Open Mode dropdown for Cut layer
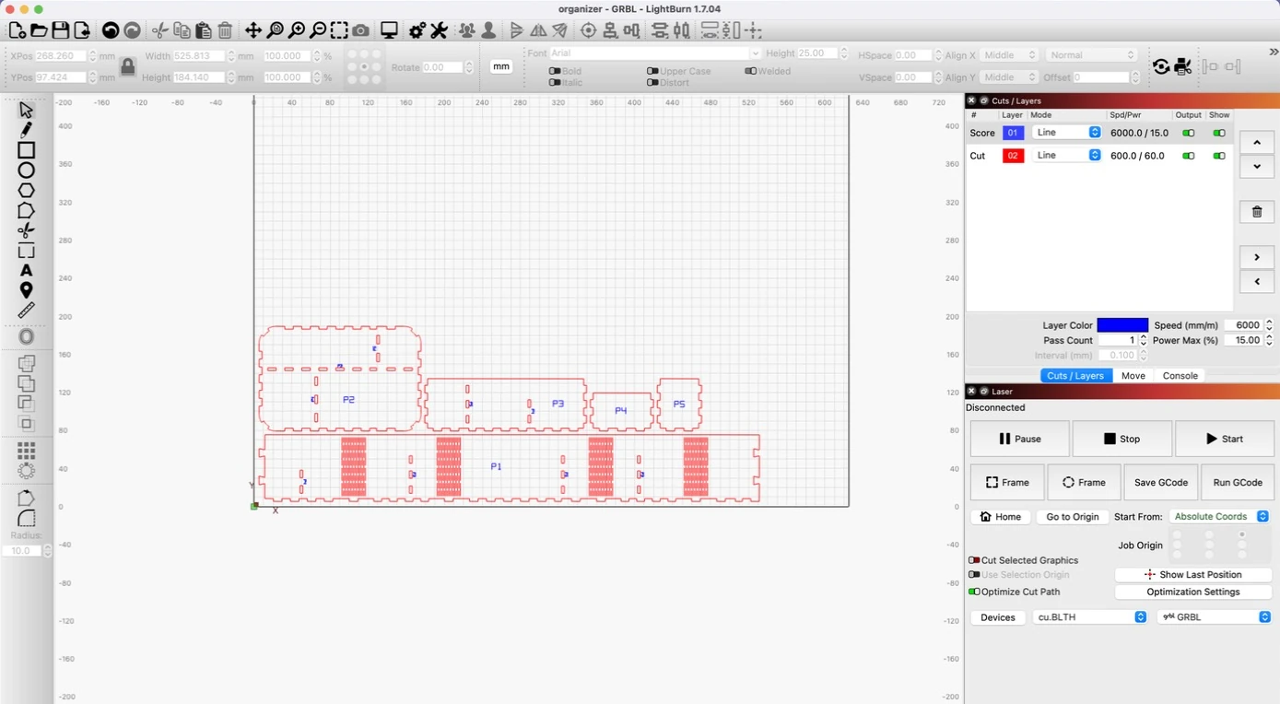The image size is (1280, 704). click(x=1067, y=156)
